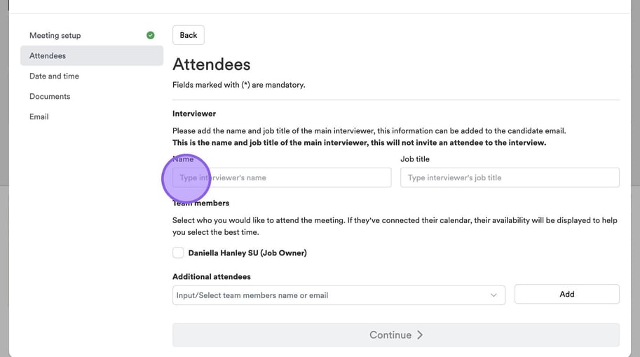Screen dimensions: 640x357
Task: Click the green checkmark beside Meeting setup
Action: coord(150,35)
